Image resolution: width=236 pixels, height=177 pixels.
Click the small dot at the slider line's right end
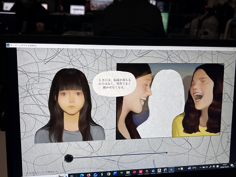[x=166, y=153]
